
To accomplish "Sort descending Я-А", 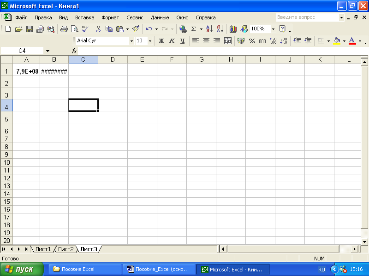I will coord(220,29).
